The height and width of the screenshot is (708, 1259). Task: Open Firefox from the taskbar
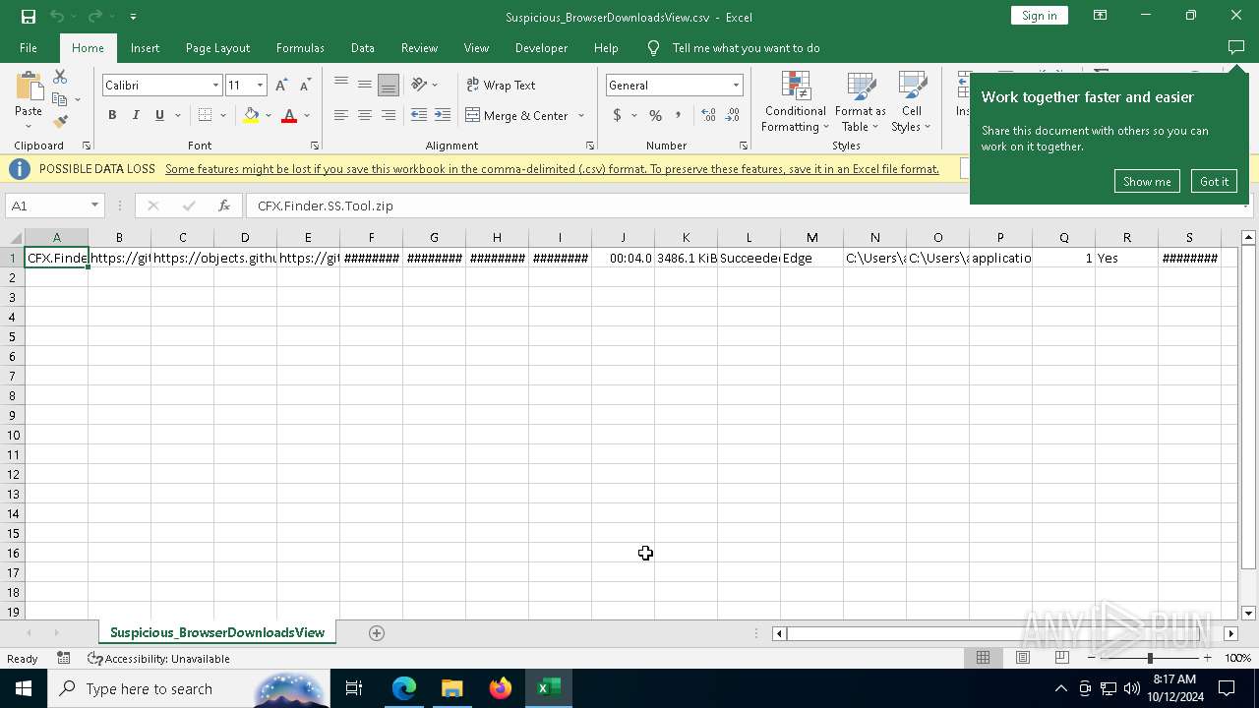click(x=501, y=688)
